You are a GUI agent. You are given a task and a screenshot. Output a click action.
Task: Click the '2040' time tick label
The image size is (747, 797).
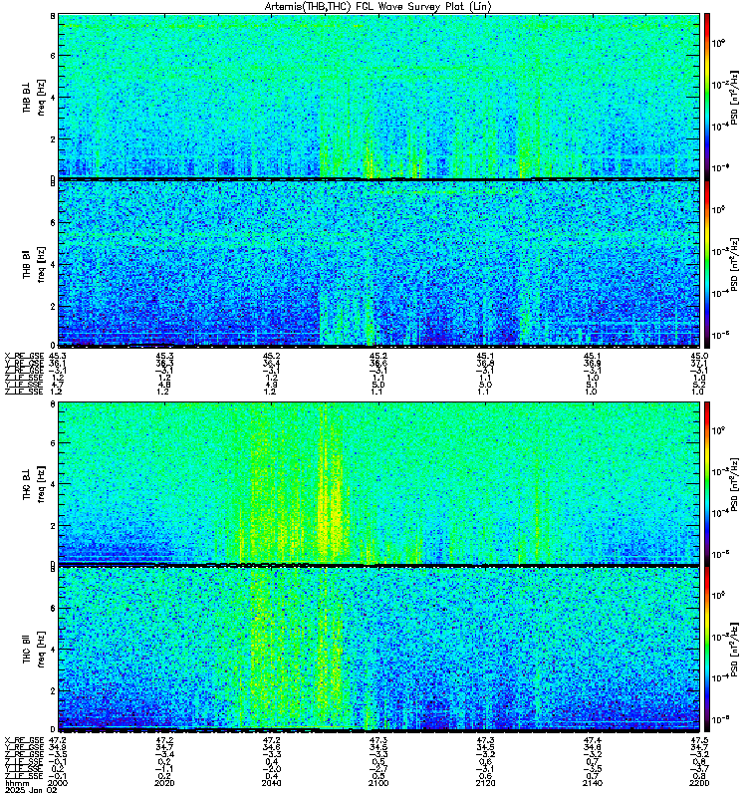[x=271, y=783]
